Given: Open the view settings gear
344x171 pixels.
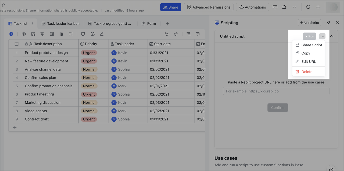Looking at the screenshot, I should pyautogui.click(x=24, y=34).
